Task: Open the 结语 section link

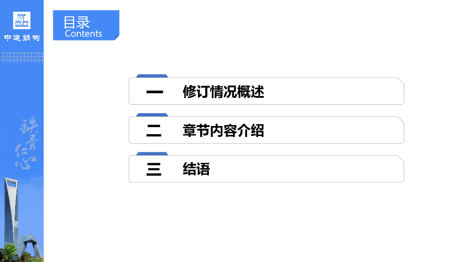Action: click(196, 170)
